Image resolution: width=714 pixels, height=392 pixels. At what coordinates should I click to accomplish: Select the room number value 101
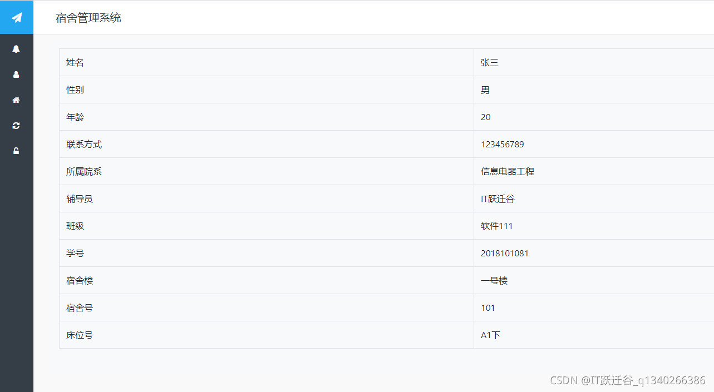488,308
